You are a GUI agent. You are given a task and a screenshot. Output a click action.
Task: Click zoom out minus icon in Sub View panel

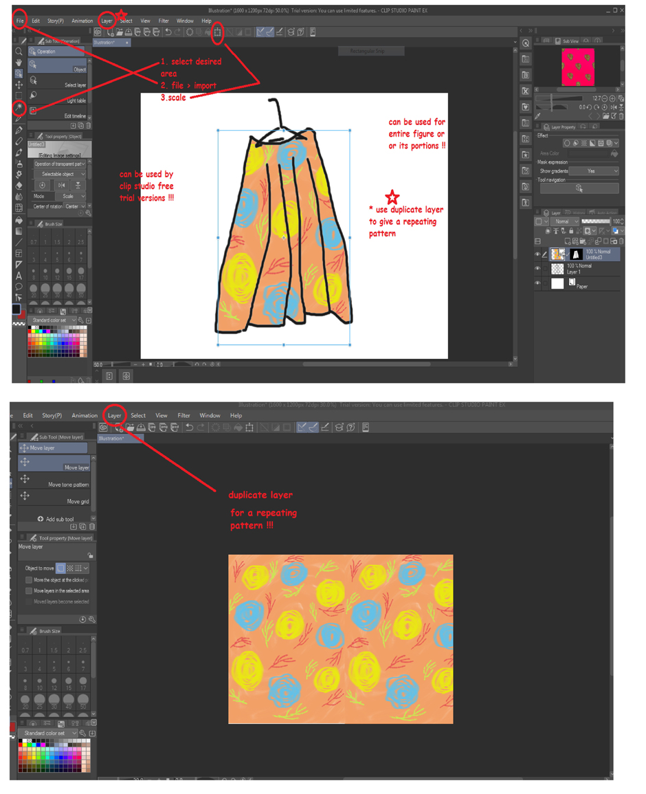pos(605,98)
